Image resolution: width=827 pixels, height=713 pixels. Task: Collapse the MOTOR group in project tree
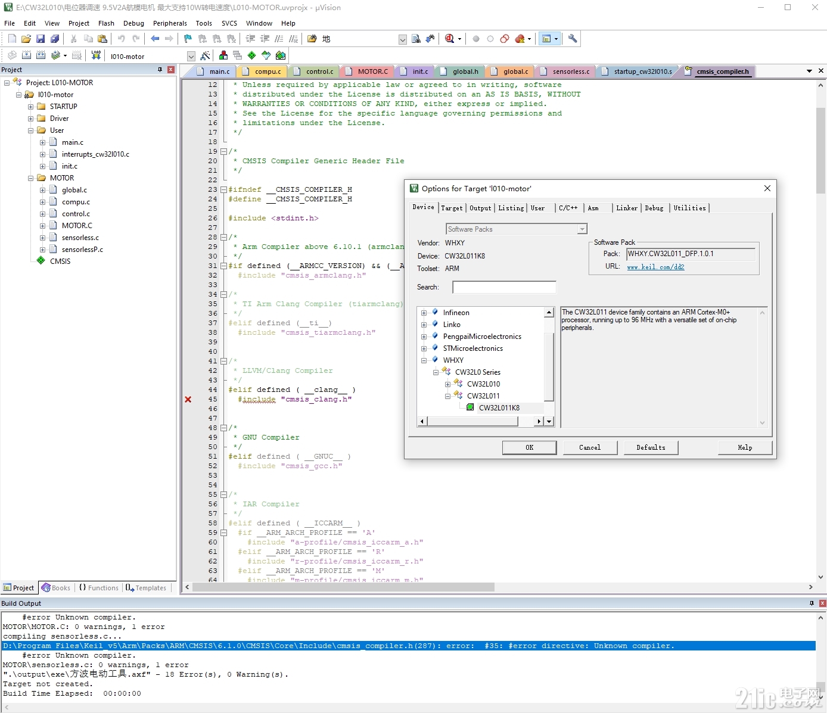[x=31, y=178]
